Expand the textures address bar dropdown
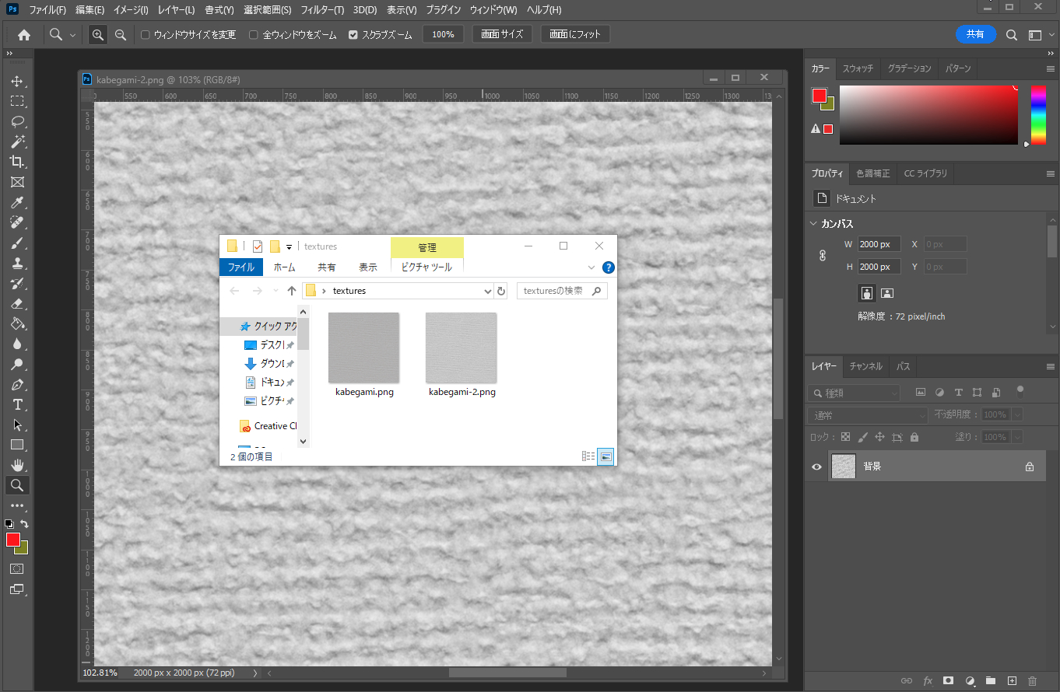The width and height of the screenshot is (1060, 692). tap(488, 291)
